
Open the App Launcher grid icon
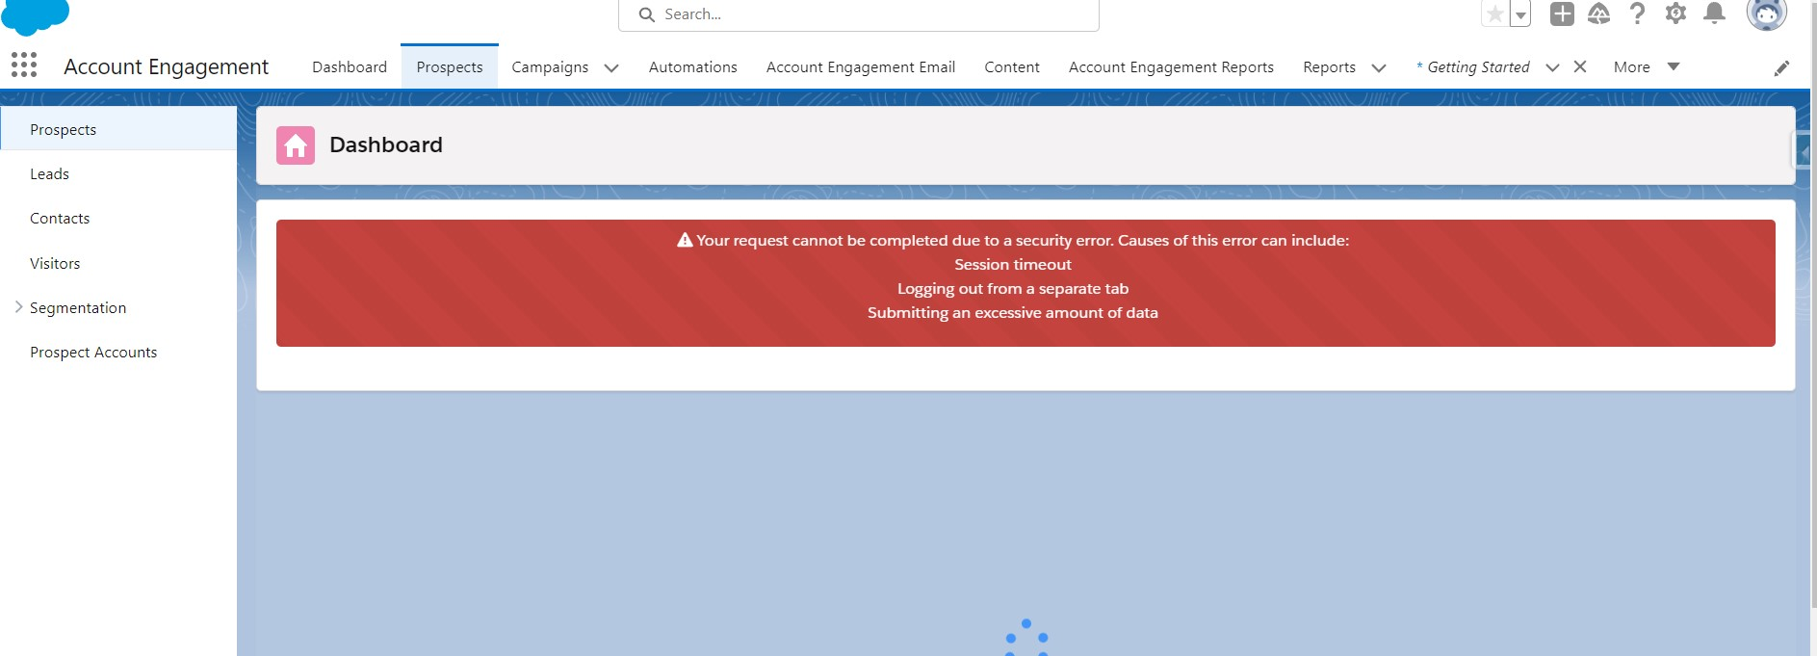[24, 66]
